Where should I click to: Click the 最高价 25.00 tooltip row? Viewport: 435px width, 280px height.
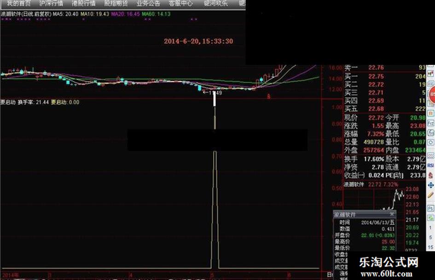(x=365, y=241)
